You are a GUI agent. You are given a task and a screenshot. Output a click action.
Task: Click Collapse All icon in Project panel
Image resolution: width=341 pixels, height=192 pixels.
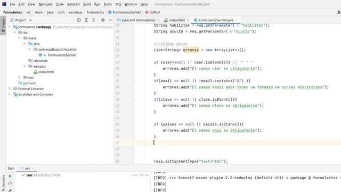coord(94,20)
